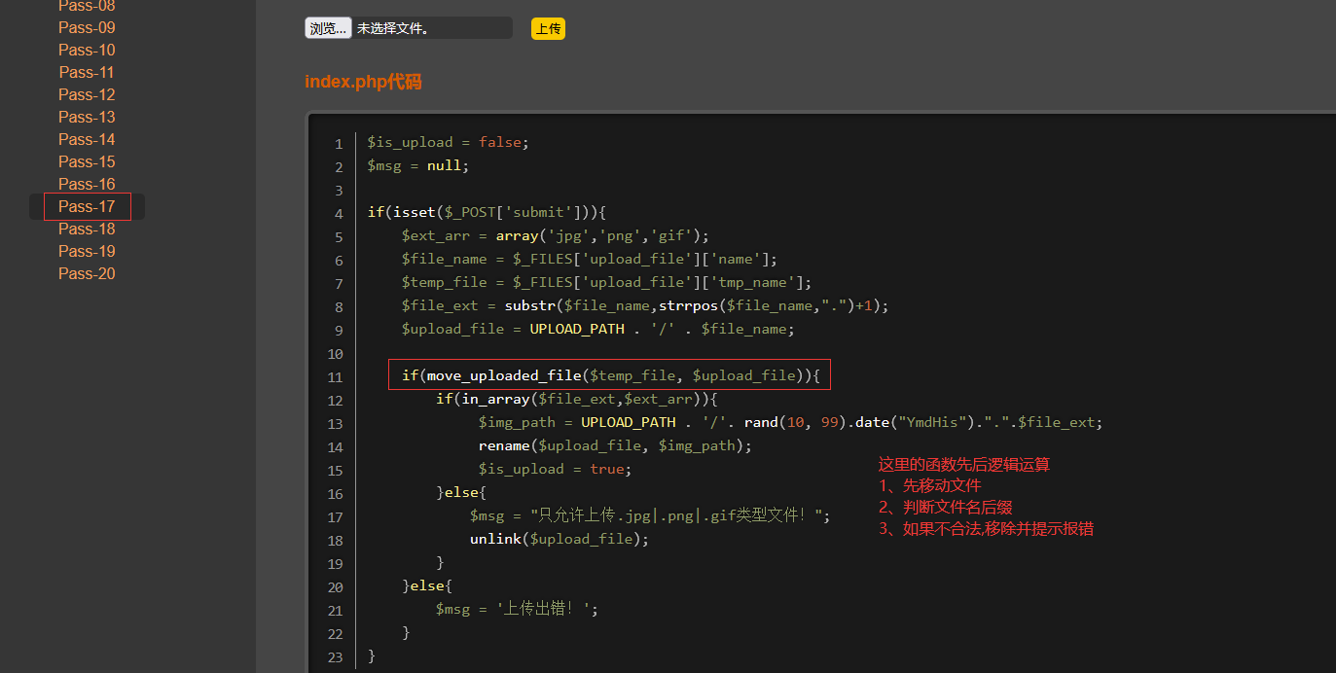Select Pass-10 from the level list
The width and height of the screenshot is (1336, 673).
click(87, 50)
